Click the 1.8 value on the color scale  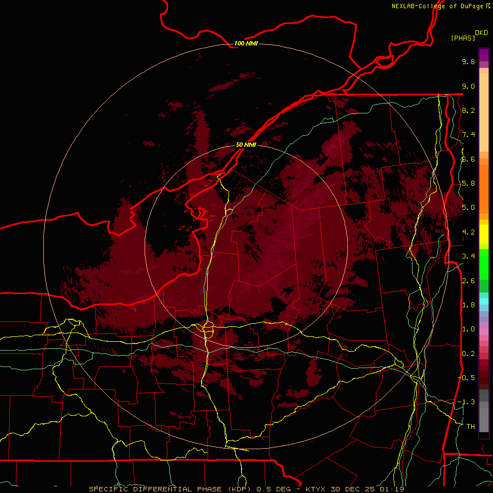[x=468, y=305]
